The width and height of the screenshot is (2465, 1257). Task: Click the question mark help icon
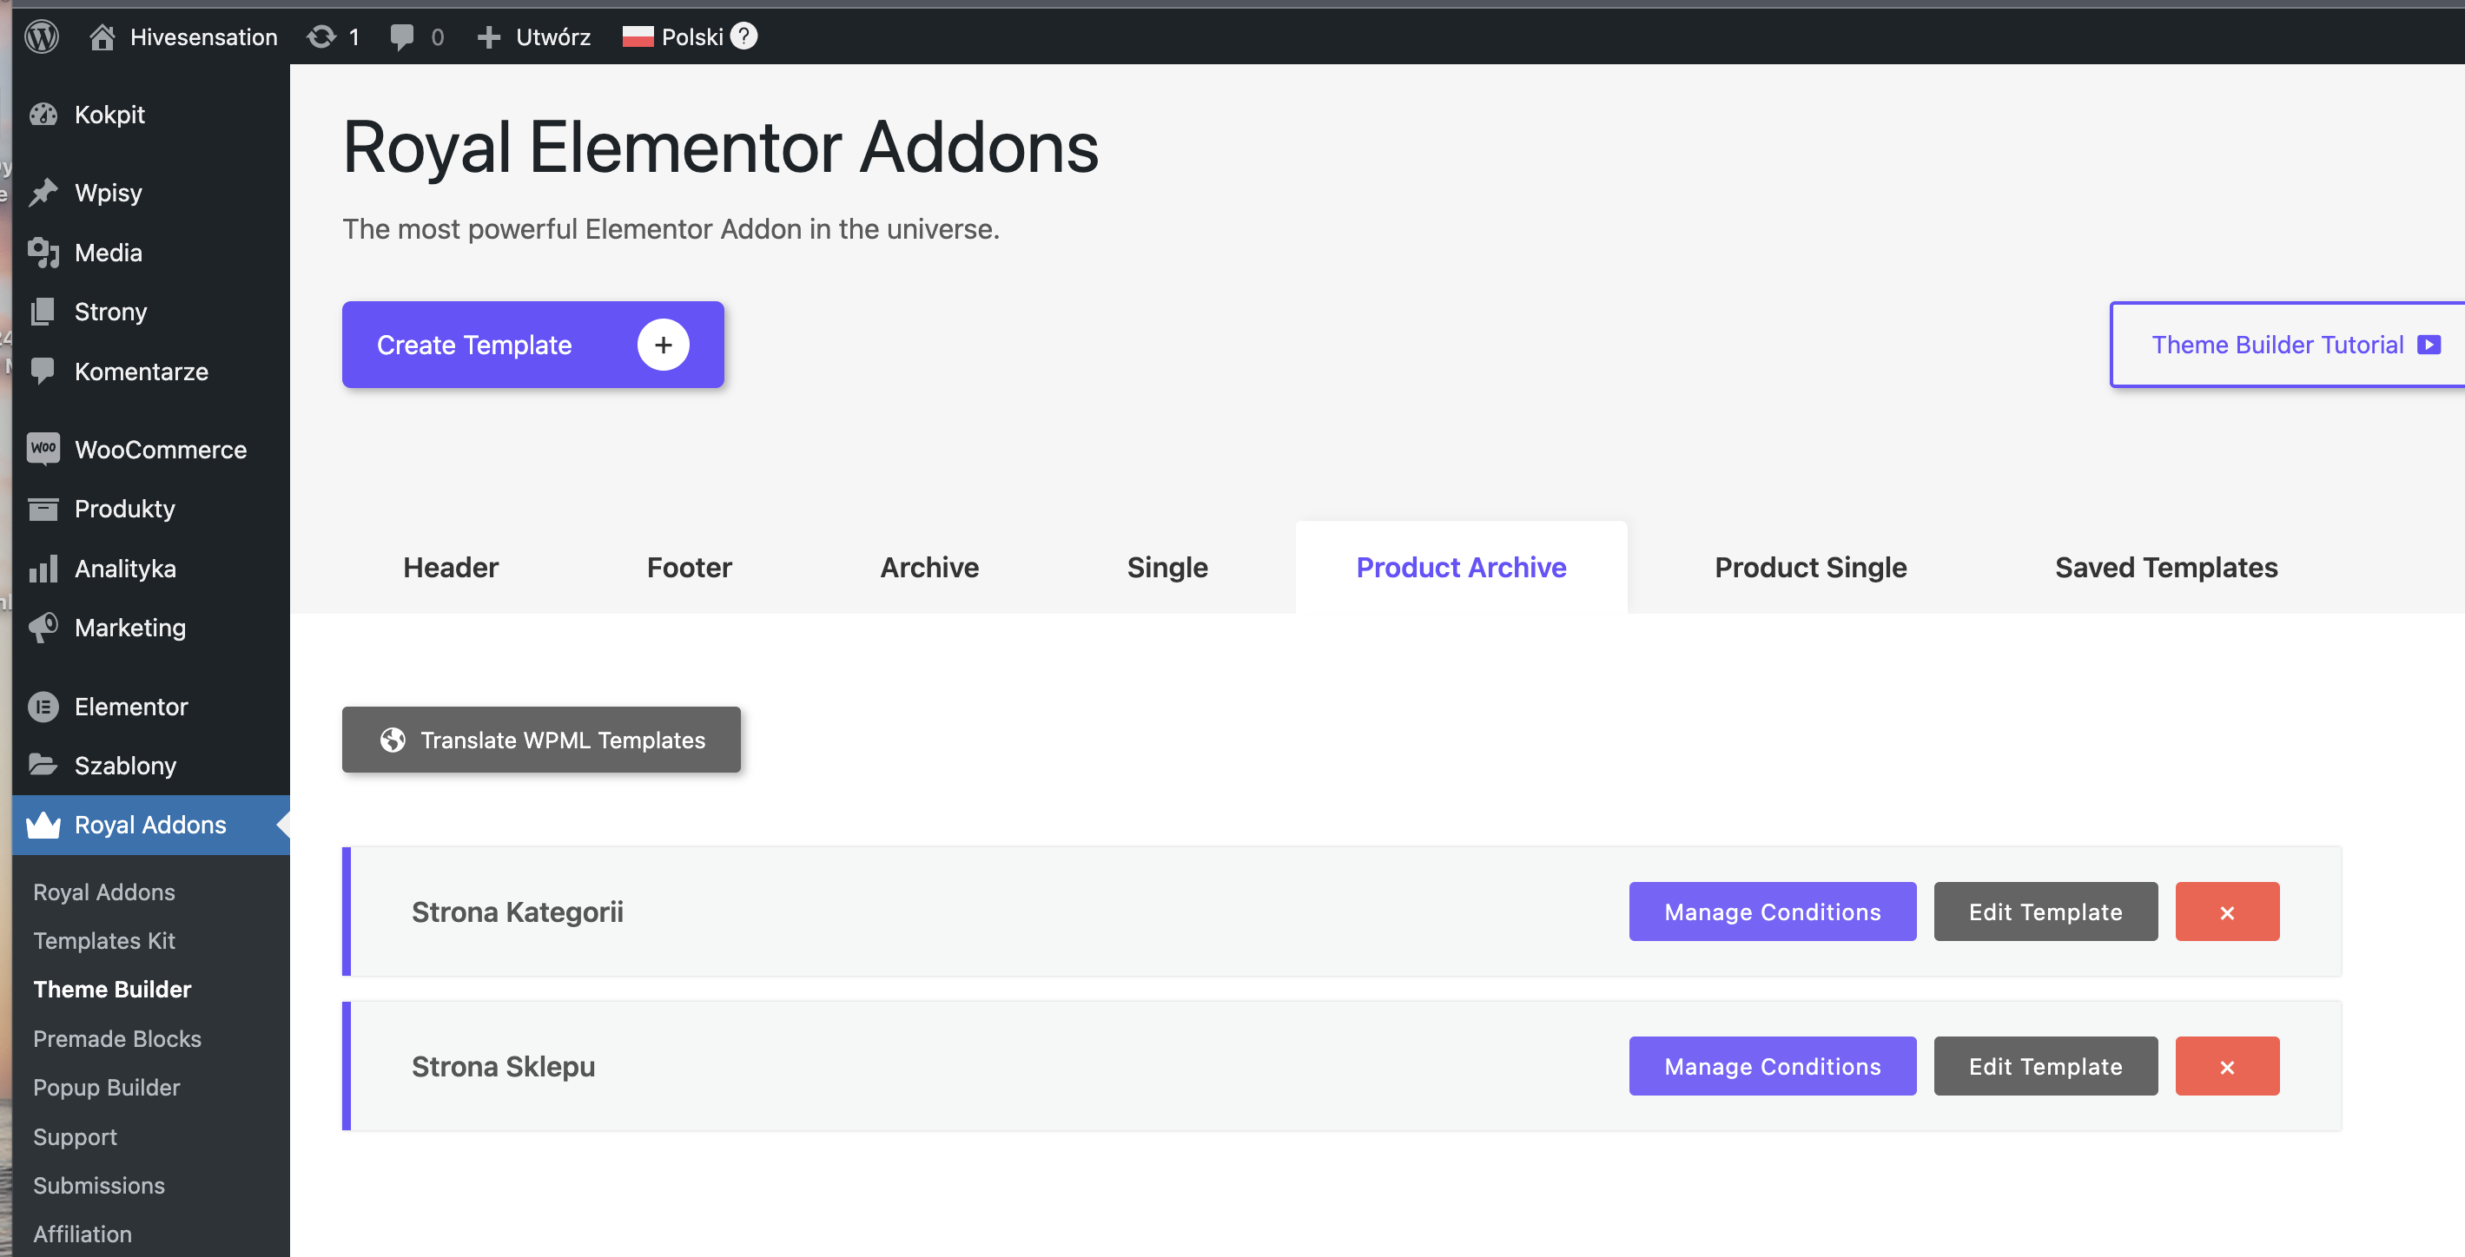pos(743,36)
